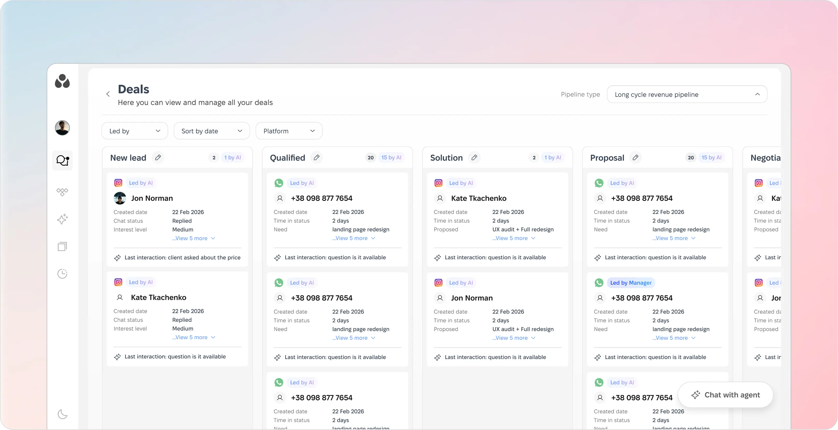Open the history clock icon in the sidebar

click(62, 273)
